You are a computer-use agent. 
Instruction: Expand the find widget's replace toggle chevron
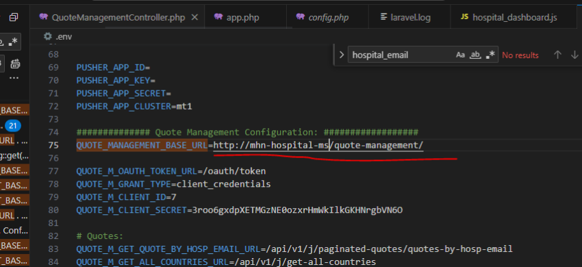342,55
